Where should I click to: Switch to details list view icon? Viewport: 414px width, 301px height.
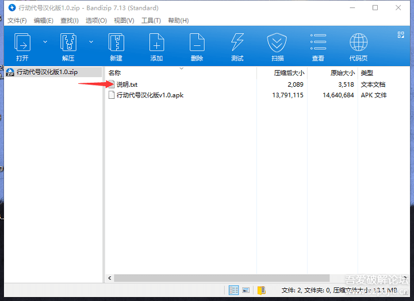(x=233, y=290)
